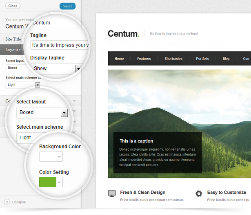Expand the Background Color picker arrow

[x=59, y=156]
